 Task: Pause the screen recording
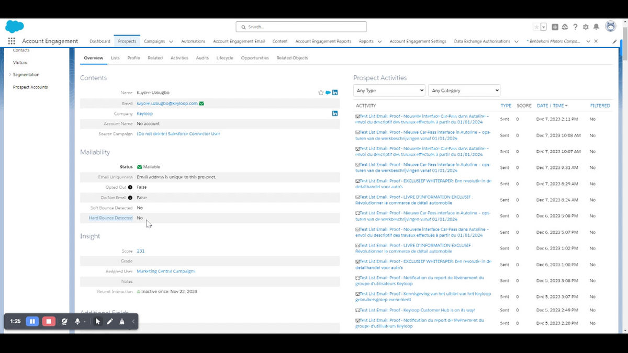pos(32,321)
